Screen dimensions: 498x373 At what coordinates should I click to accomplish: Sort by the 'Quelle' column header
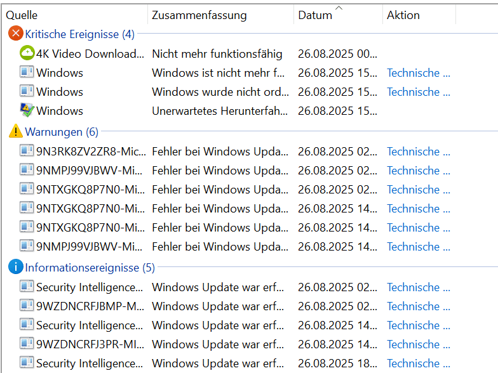(x=22, y=15)
